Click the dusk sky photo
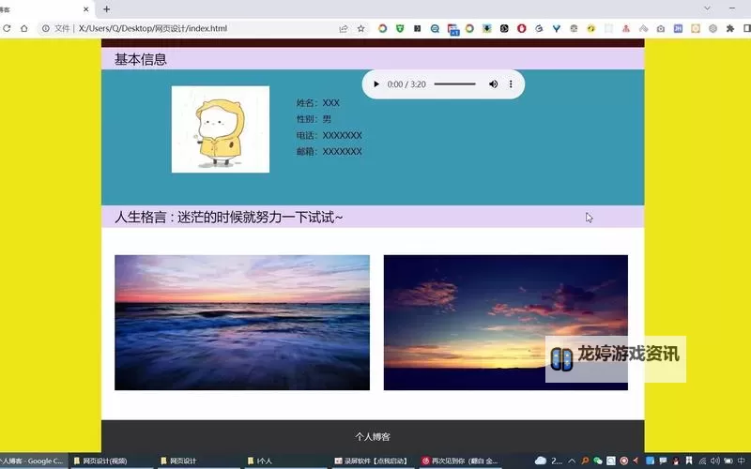The height and width of the screenshot is (469, 751). tap(505, 323)
